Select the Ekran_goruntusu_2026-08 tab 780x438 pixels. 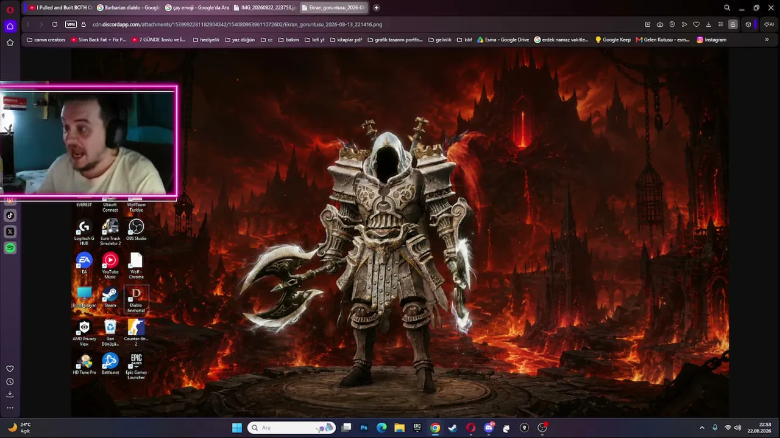[x=333, y=8]
